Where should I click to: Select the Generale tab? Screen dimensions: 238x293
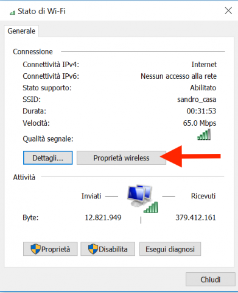pos(21,31)
